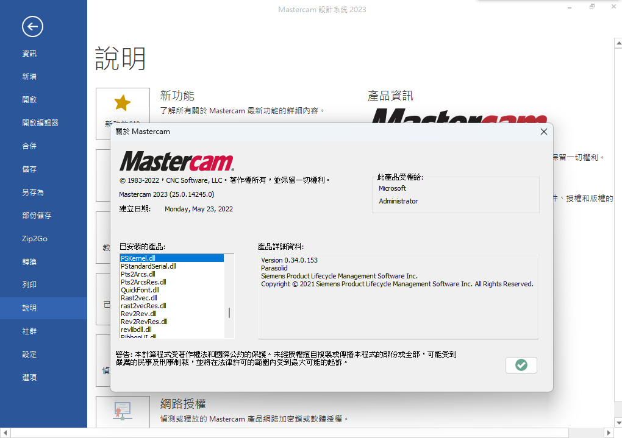
Task: Click the 網路授權 heading
Action: tap(183, 404)
